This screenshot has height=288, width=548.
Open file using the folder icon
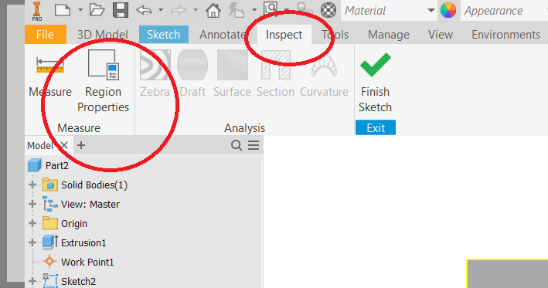pos(97,10)
